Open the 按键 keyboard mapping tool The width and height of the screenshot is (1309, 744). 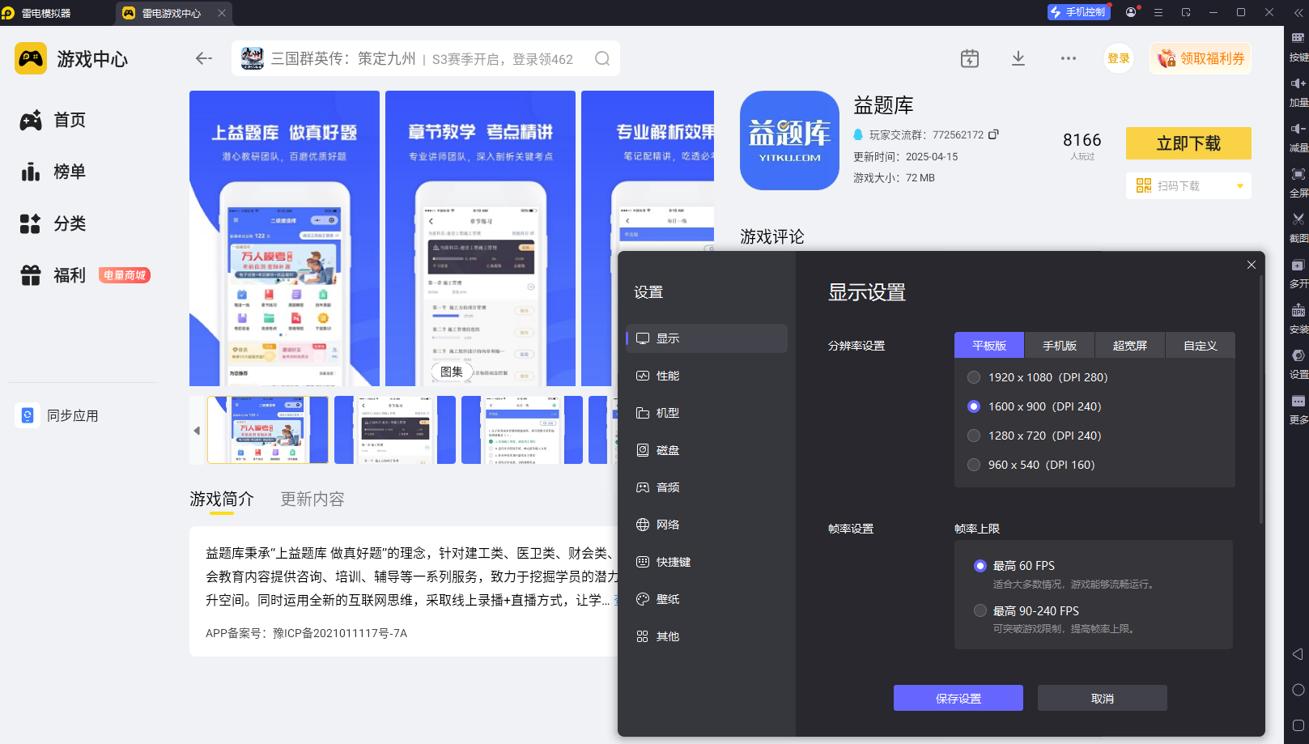(1298, 46)
